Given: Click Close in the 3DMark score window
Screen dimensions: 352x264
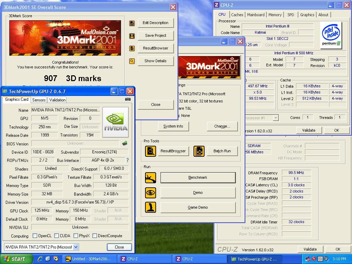Looking at the screenshot, I should [x=156, y=104].
